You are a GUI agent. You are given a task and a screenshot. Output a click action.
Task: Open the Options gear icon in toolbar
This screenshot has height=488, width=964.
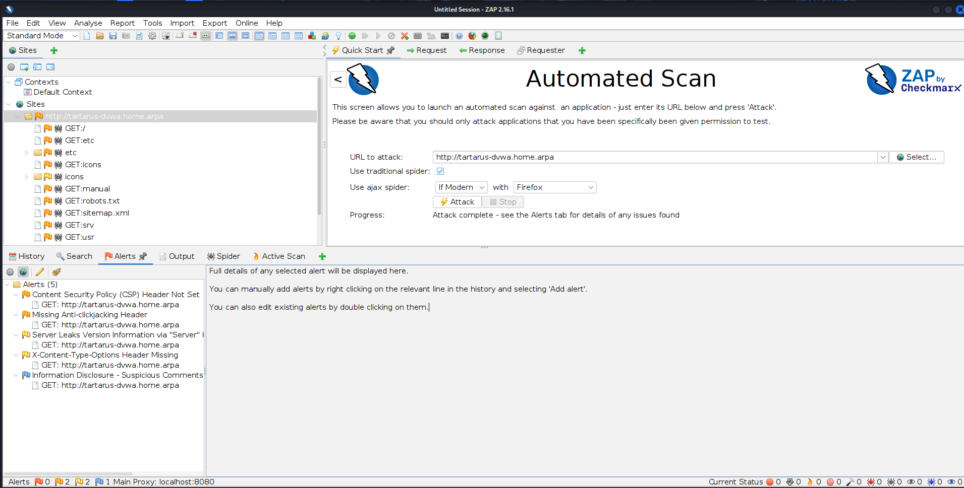(x=152, y=36)
